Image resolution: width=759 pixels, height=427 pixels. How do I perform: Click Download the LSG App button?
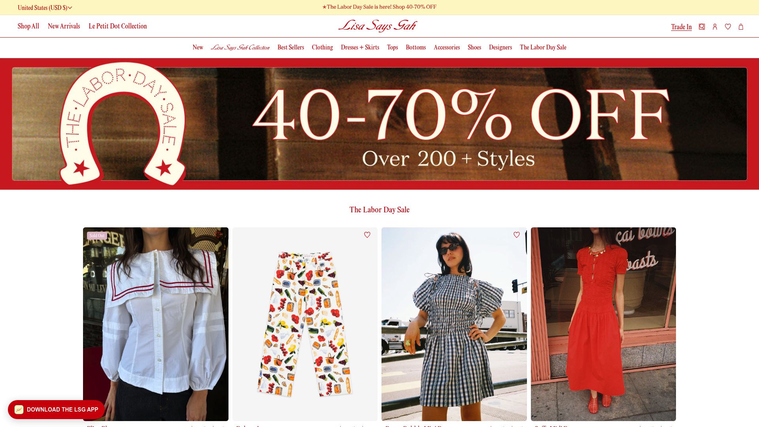56,410
